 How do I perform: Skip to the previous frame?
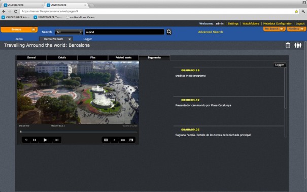35,140
